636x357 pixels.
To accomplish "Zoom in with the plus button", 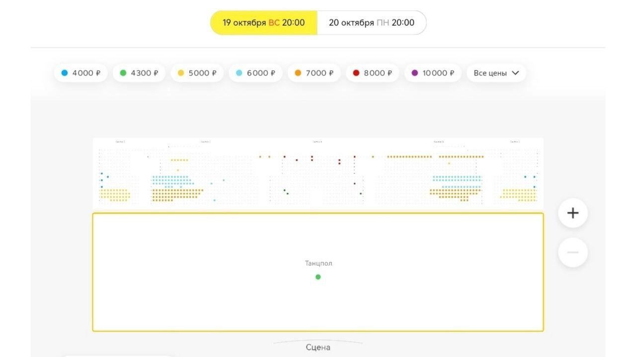I will 573,213.
